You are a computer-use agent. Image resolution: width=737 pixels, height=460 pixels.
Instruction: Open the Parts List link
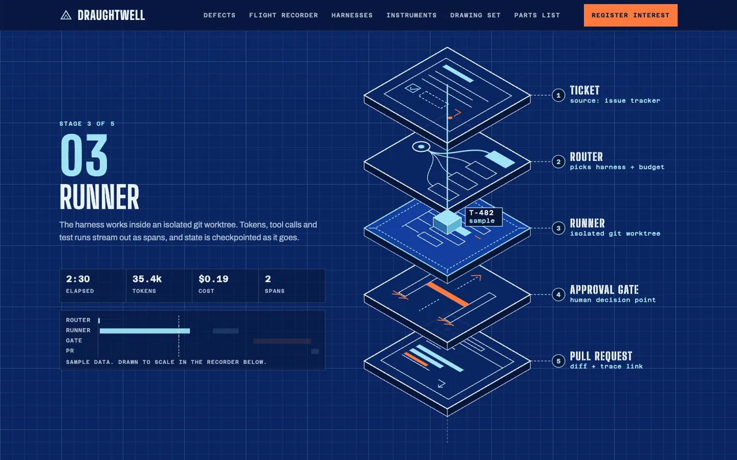(537, 16)
